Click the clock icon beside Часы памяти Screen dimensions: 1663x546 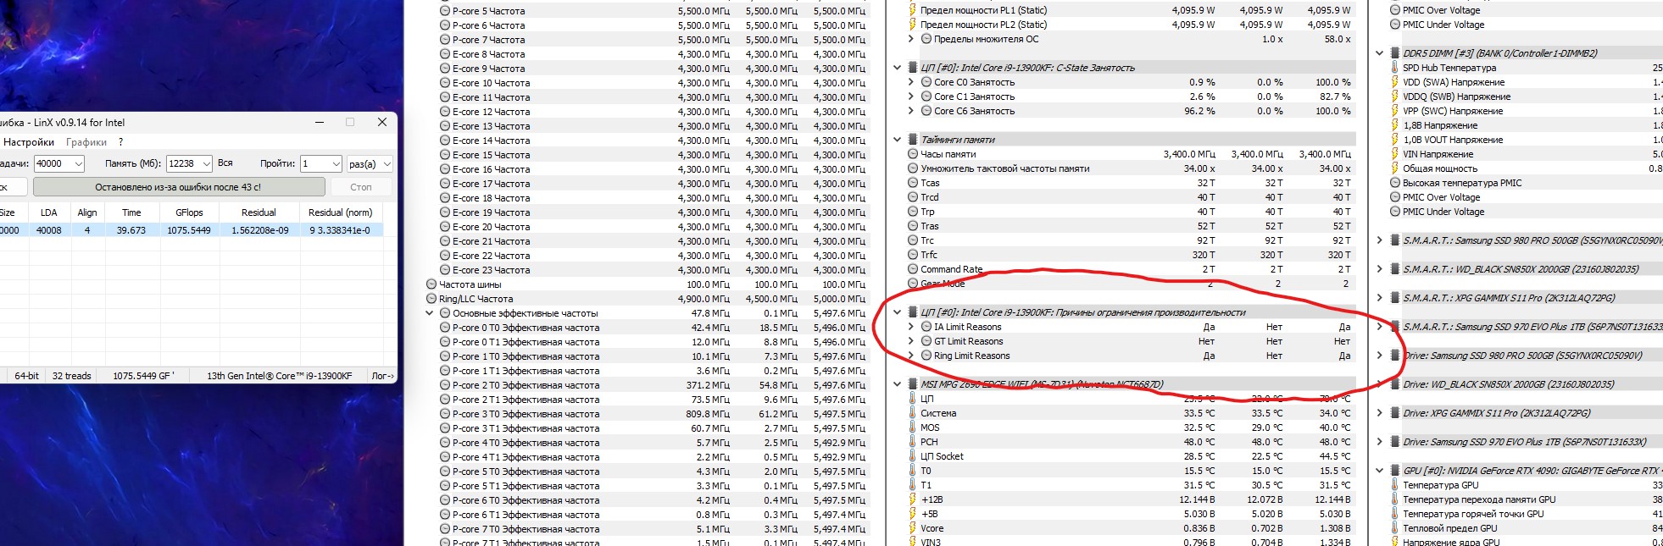913,154
